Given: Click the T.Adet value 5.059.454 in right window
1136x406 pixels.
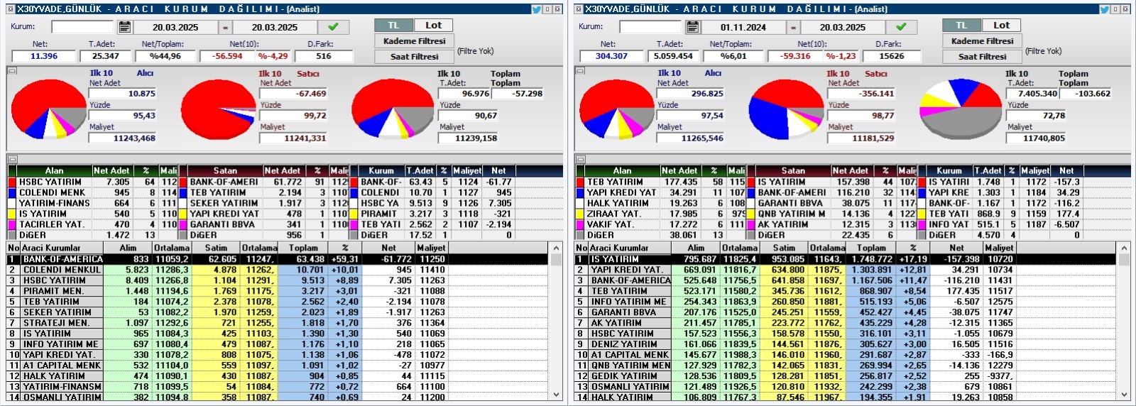Looking at the screenshot, I should [673, 56].
